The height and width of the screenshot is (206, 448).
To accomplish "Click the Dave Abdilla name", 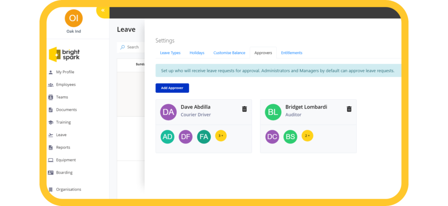I will [x=195, y=107].
